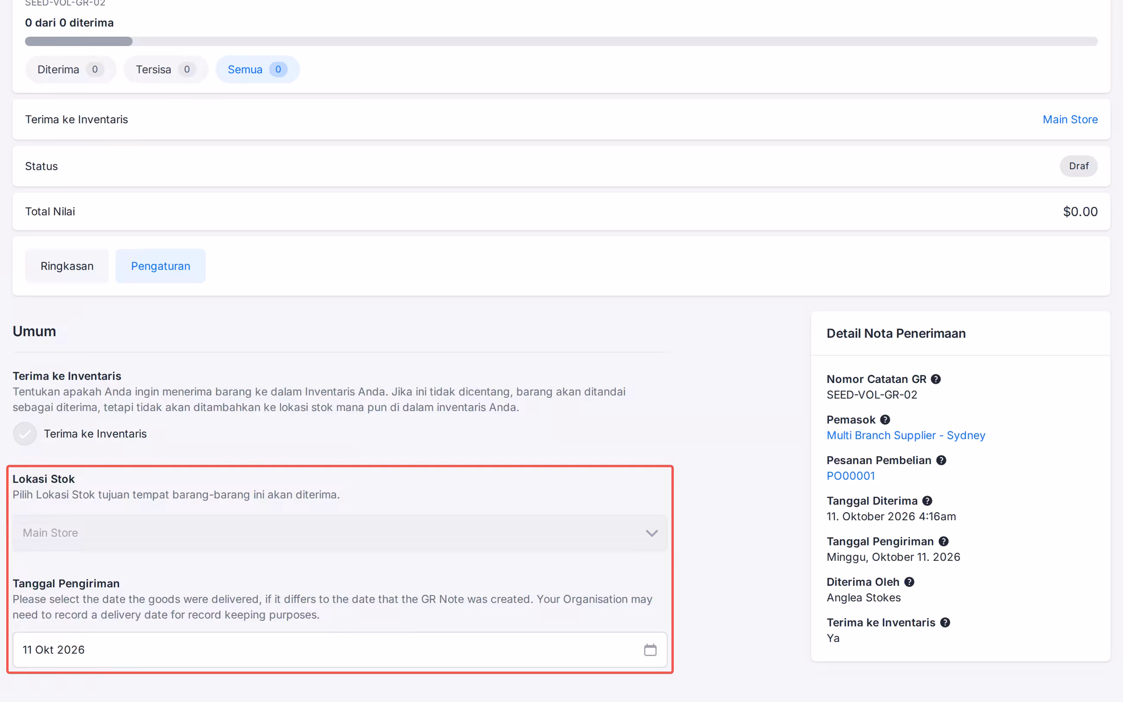Click the 0 dari 0 diterima text
The width and height of the screenshot is (1123, 702).
point(69,23)
